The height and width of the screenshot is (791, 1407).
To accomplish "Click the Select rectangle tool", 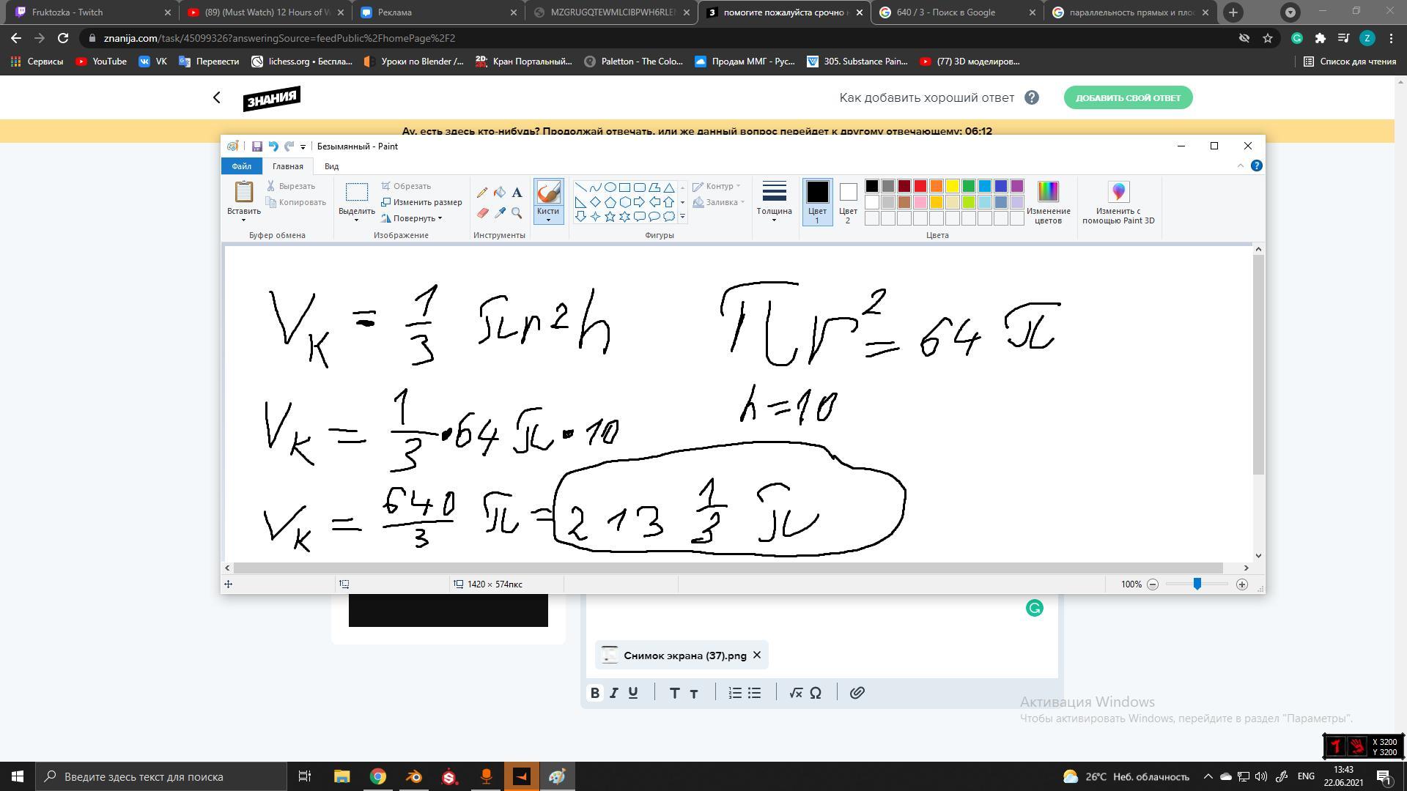I will (x=356, y=192).
